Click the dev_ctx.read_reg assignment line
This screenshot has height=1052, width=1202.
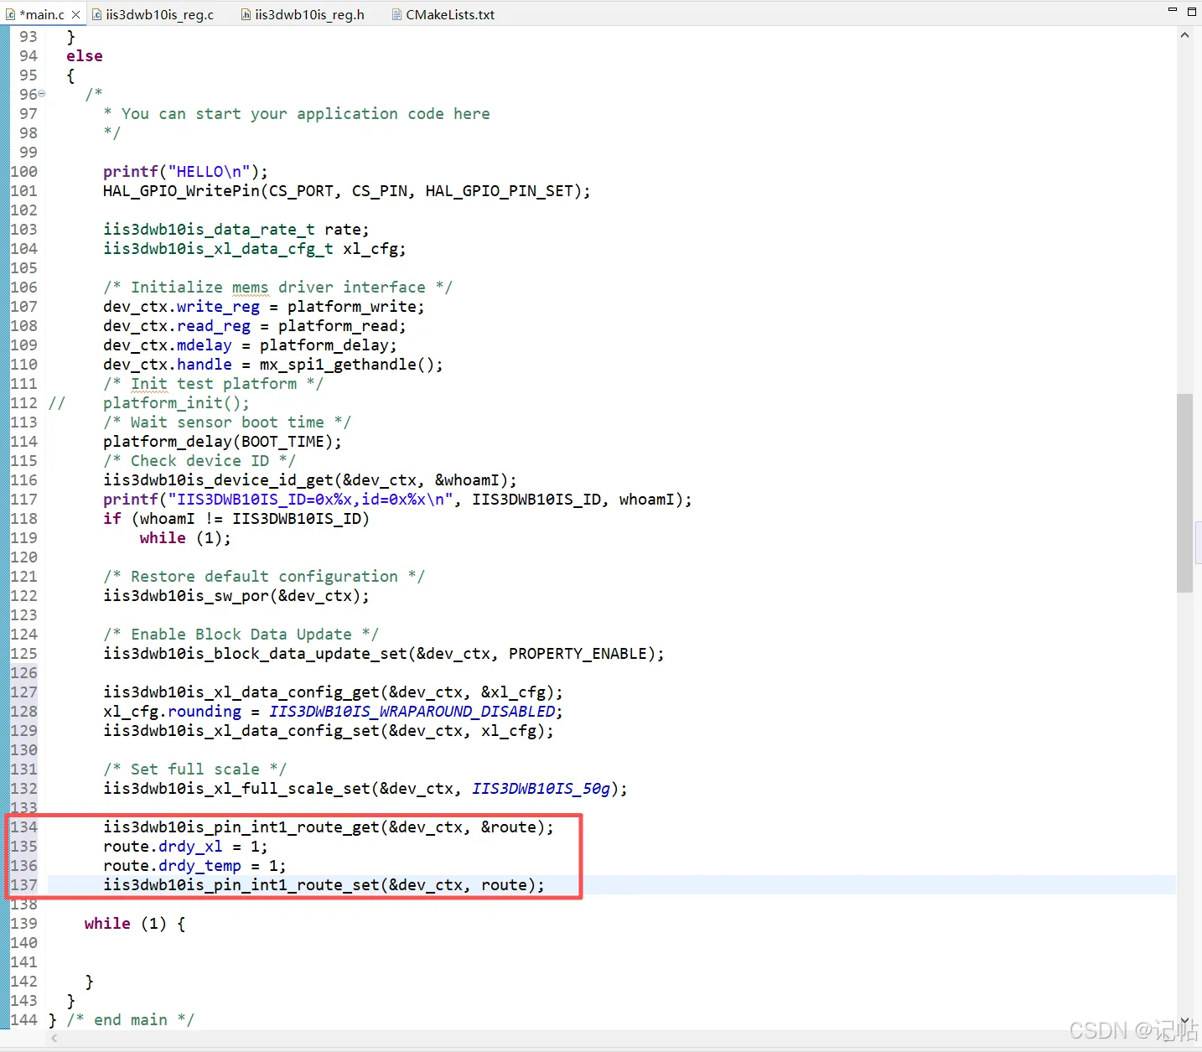254,326
